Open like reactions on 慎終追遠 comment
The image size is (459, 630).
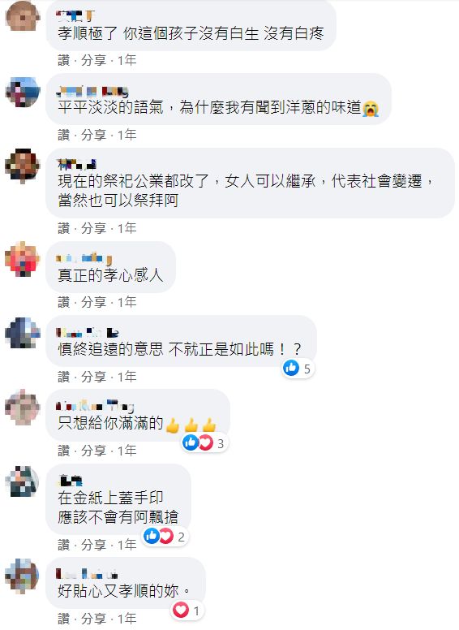(x=298, y=369)
